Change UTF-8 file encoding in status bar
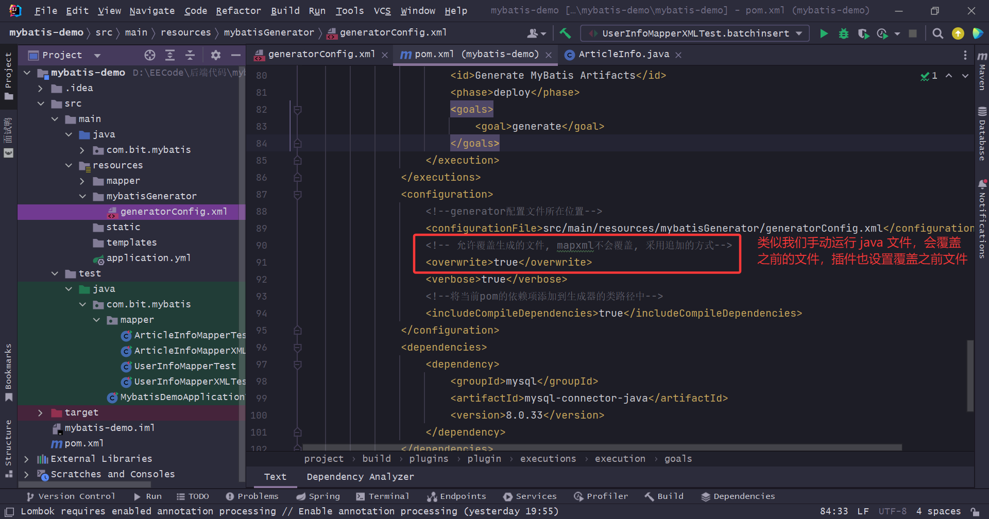 click(892, 511)
